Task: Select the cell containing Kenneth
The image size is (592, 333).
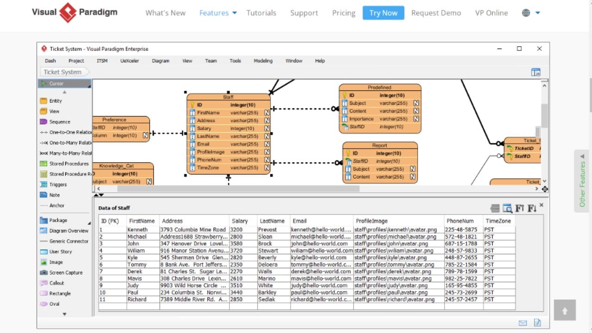Action: point(143,229)
